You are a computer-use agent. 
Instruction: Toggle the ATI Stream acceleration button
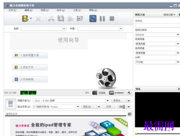[117, 93]
